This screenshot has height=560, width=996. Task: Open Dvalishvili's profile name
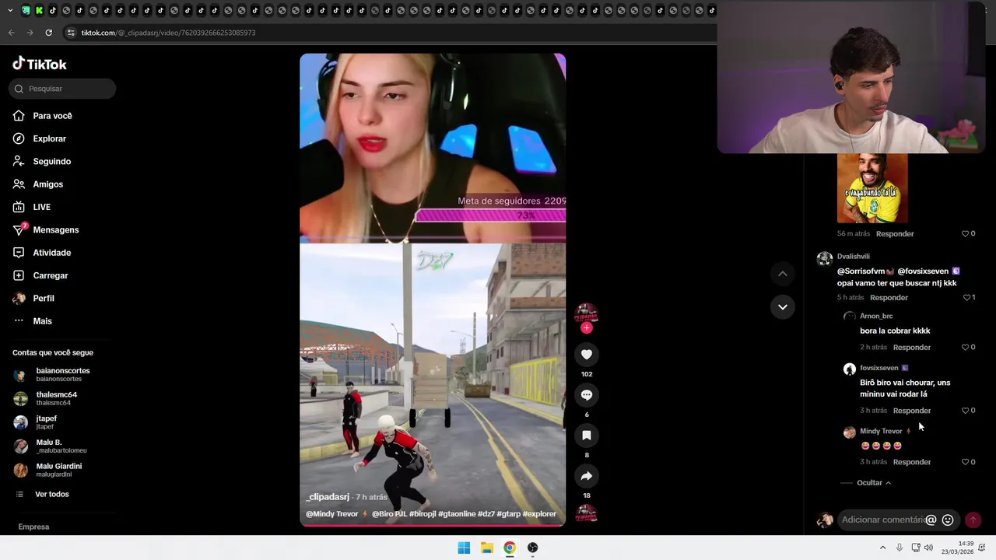[x=854, y=257]
